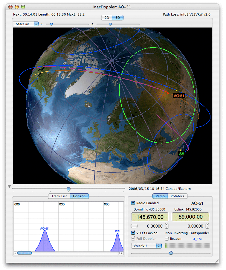This screenshot has height=270, width=226.
Task: Switch to the Track List tab
Action: pyautogui.click(x=59, y=196)
